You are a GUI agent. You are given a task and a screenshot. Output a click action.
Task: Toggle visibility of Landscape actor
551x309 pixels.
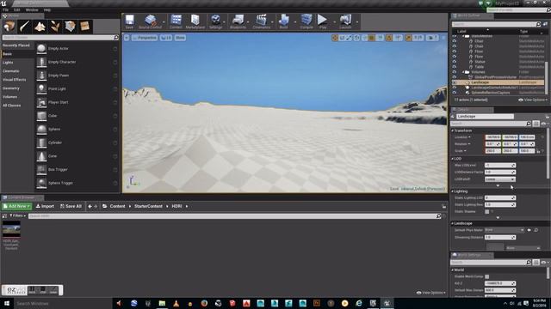pos(454,82)
